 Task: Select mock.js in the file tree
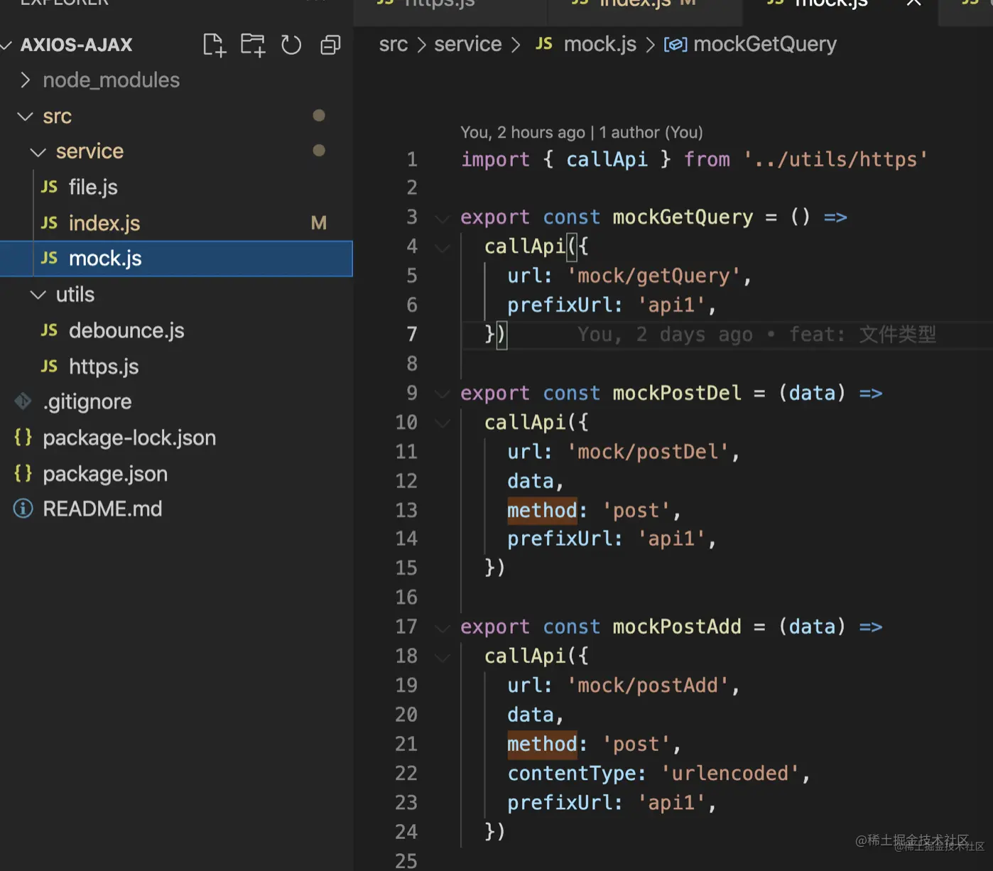point(176,259)
